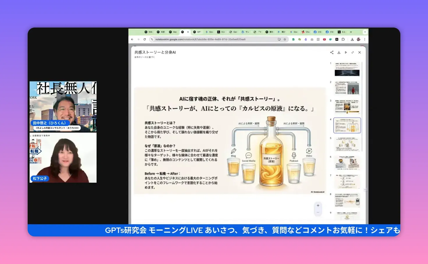
Task: Reload the NotebookLM page
Action: (x=145, y=39)
